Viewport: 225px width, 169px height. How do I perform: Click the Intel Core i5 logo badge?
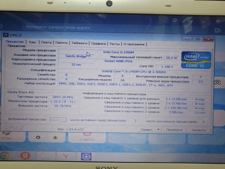pyautogui.click(x=196, y=60)
